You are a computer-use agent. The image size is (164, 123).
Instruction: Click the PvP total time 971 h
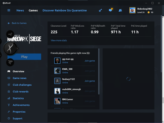point(116,32)
